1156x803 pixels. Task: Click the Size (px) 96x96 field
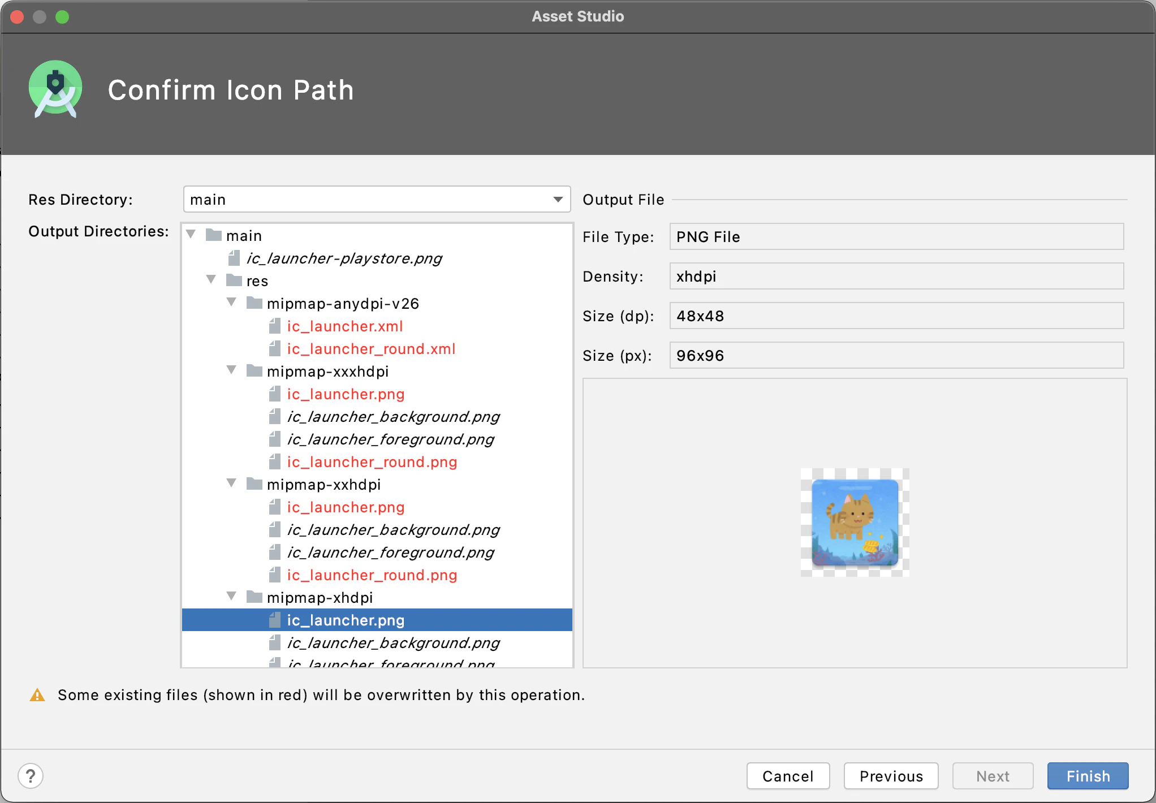pos(896,355)
